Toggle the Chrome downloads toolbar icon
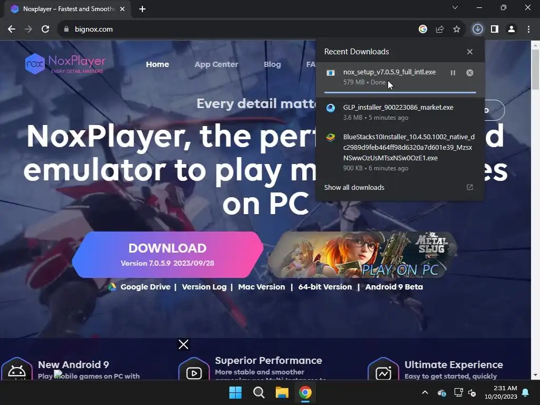Screen dimensions: 540x405 (477, 30)
